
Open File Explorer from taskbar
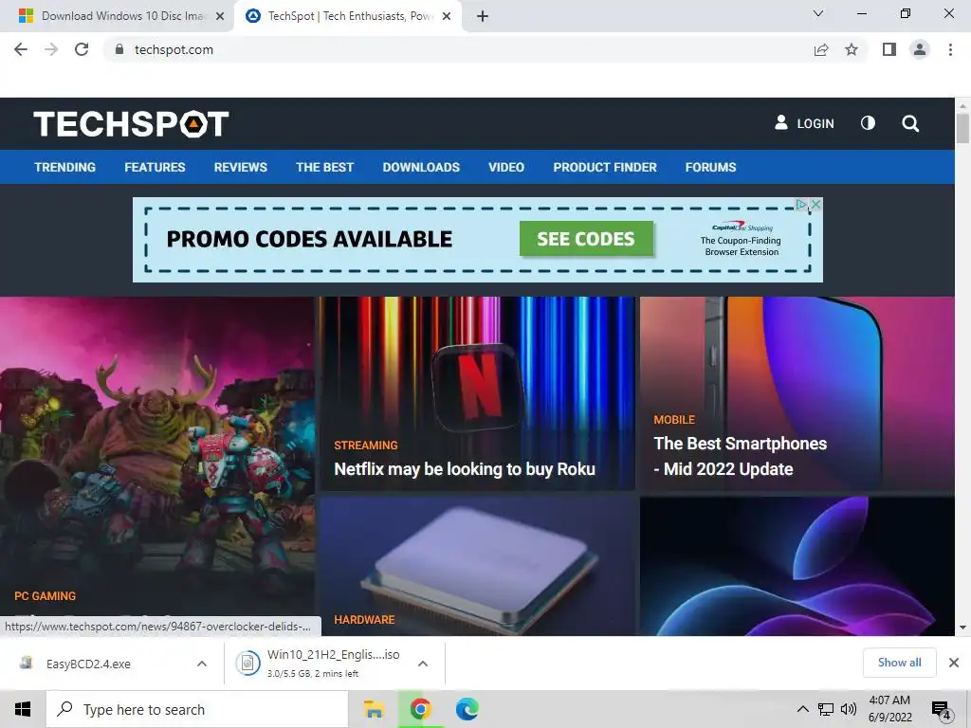pos(374,709)
